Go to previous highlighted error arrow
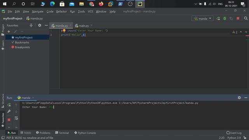This screenshot has width=249, height=140. pos(241,32)
